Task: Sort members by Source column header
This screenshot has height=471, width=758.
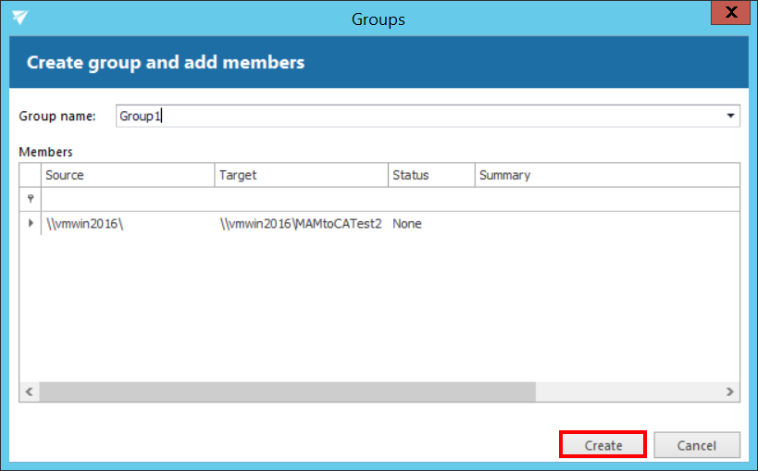Action: (128, 175)
